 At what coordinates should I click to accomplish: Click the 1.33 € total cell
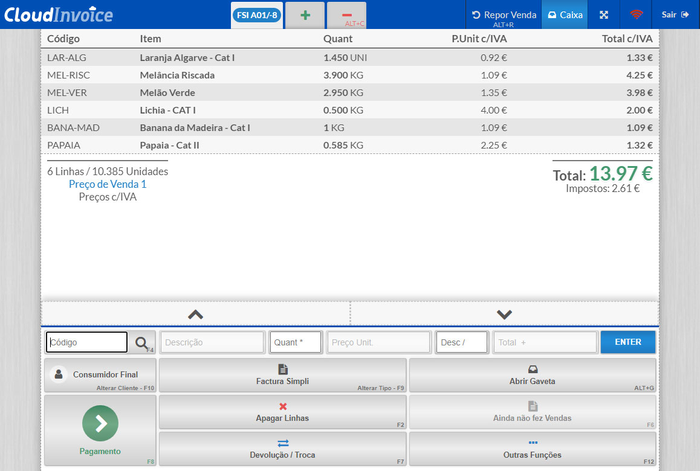tap(640, 57)
